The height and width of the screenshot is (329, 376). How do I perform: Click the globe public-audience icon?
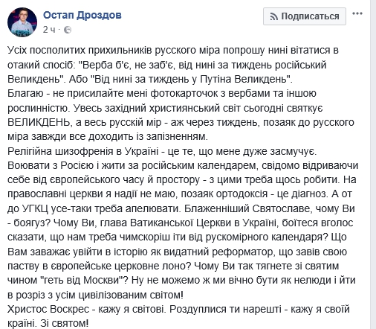tap(68, 30)
